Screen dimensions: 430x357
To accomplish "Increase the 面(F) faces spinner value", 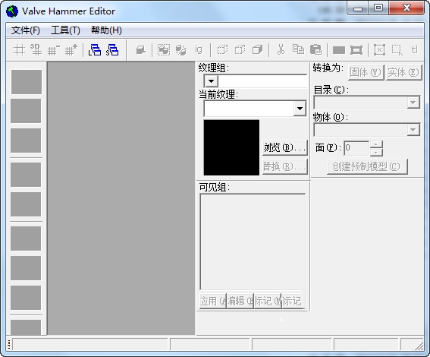I will (x=376, y=144).
